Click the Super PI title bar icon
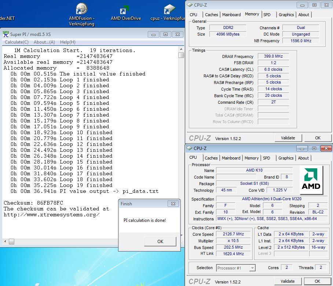 (x=6, y=34)
